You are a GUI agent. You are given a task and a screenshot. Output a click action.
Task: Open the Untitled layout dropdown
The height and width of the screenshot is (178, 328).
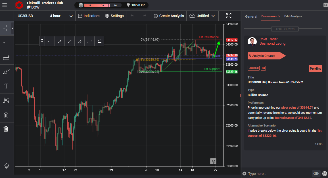202,16
